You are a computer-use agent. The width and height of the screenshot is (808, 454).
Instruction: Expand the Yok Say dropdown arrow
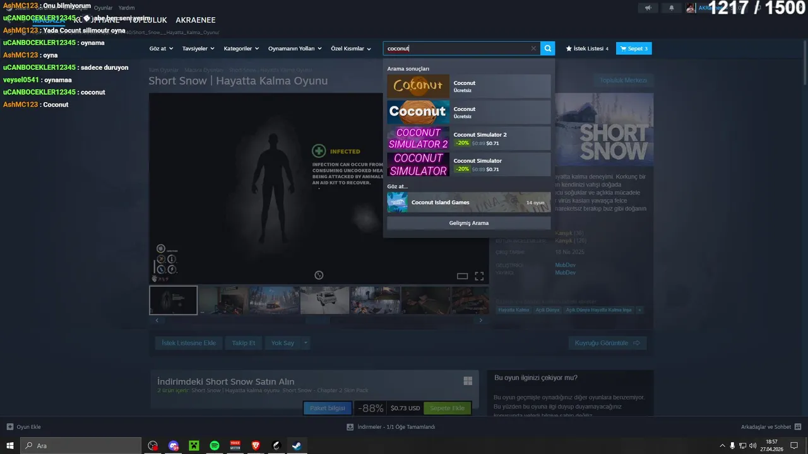click(x=306, y=343)
